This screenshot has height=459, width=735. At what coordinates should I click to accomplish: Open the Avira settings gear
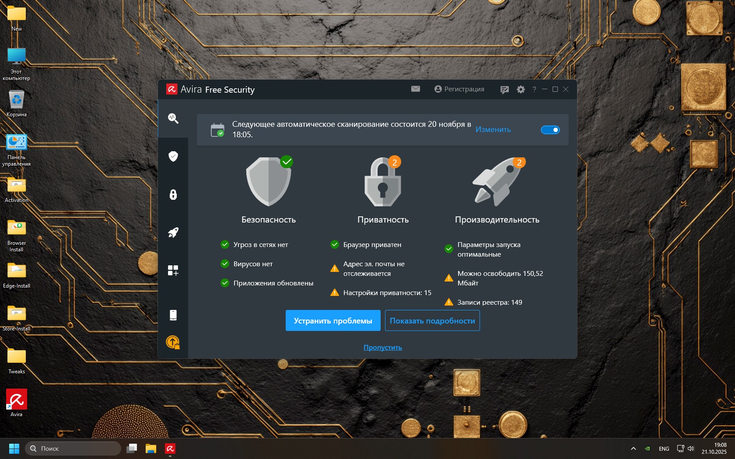pos(521,90)
